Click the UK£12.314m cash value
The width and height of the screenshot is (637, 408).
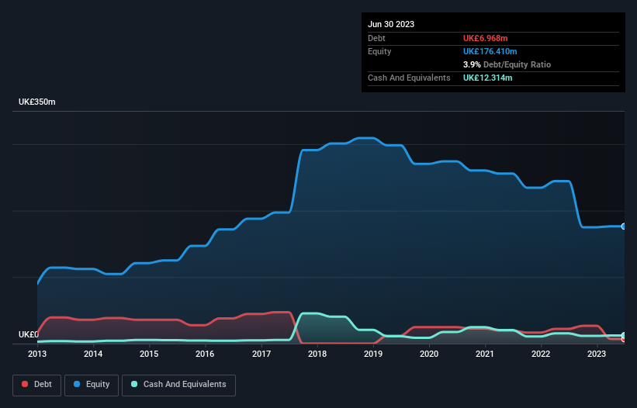487,78
